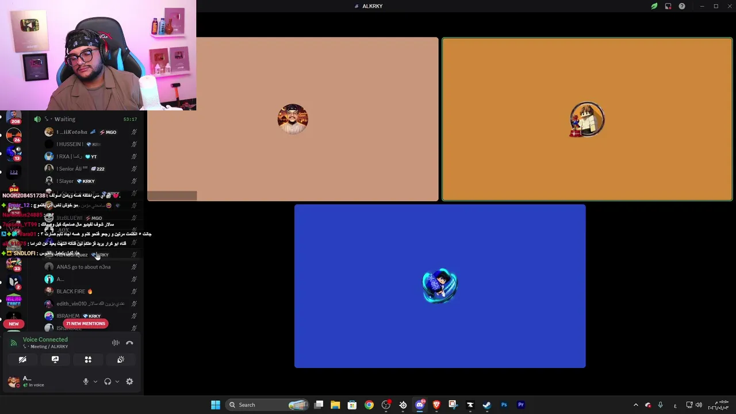Focus the blue participant tile in the call
The height and width of the screenshot is (414, 736).
point(440,286)
